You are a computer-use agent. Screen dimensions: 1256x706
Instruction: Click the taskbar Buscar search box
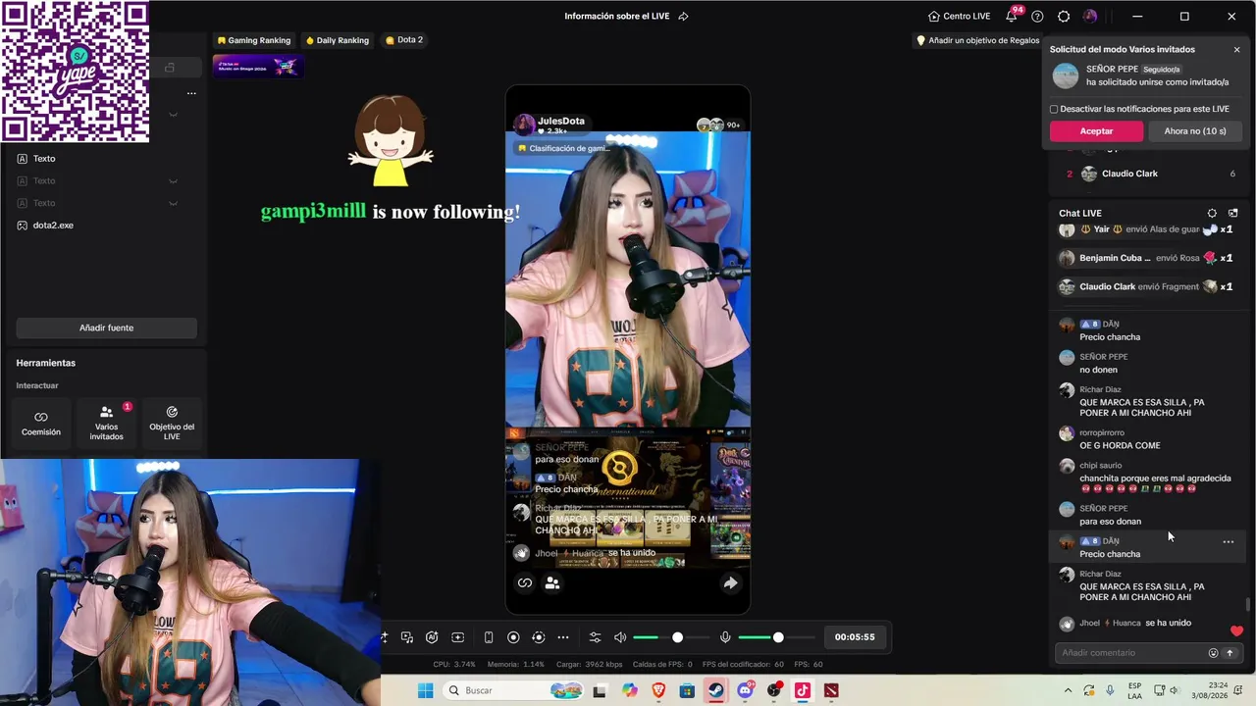pos(513,690)
